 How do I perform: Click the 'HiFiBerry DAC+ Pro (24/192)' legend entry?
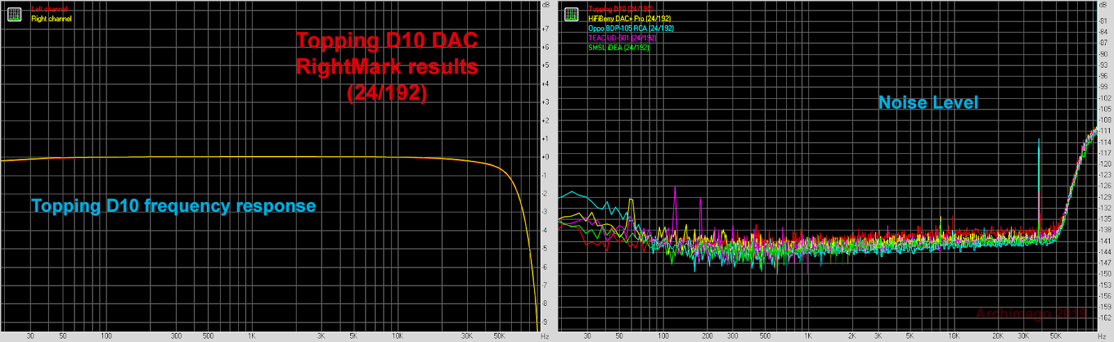pos(629,19)
